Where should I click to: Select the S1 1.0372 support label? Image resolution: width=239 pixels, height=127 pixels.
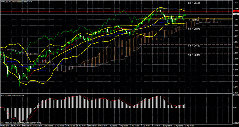[194, 29]
